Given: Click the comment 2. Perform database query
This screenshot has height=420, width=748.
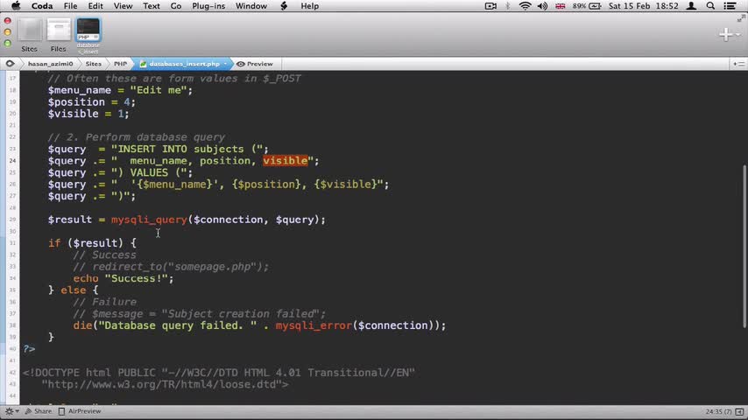Looking at the screenshot, I should (x=136, y=137).
